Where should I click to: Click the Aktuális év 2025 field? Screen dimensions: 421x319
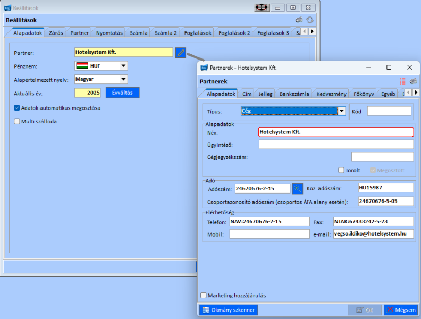88,93
